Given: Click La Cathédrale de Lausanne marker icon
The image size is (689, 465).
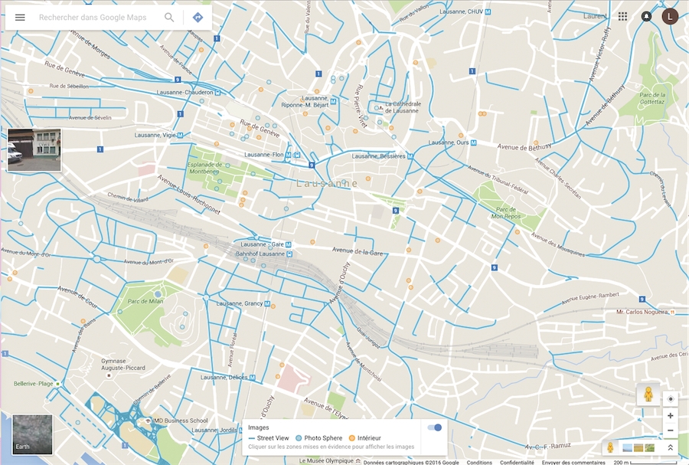Looking at the screenshot, I should (x=381, y=108).
